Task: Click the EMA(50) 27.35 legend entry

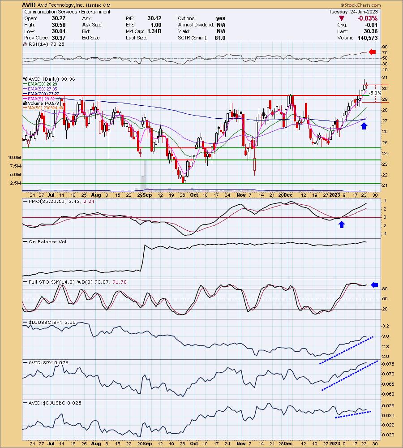Action: [42, 89]
